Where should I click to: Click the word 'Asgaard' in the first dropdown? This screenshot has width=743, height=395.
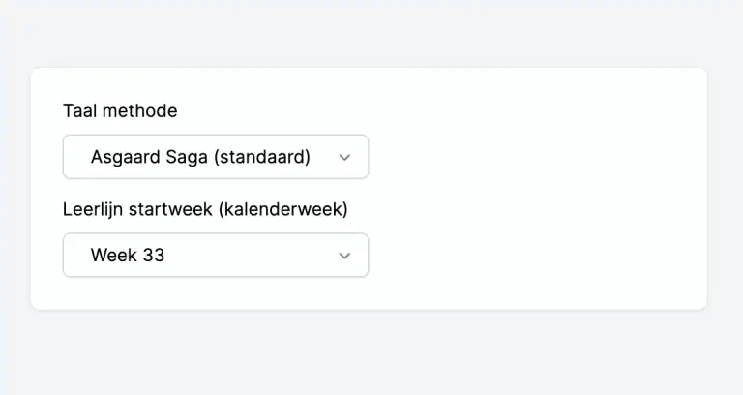pyautogui.click(x=123, y=157)
